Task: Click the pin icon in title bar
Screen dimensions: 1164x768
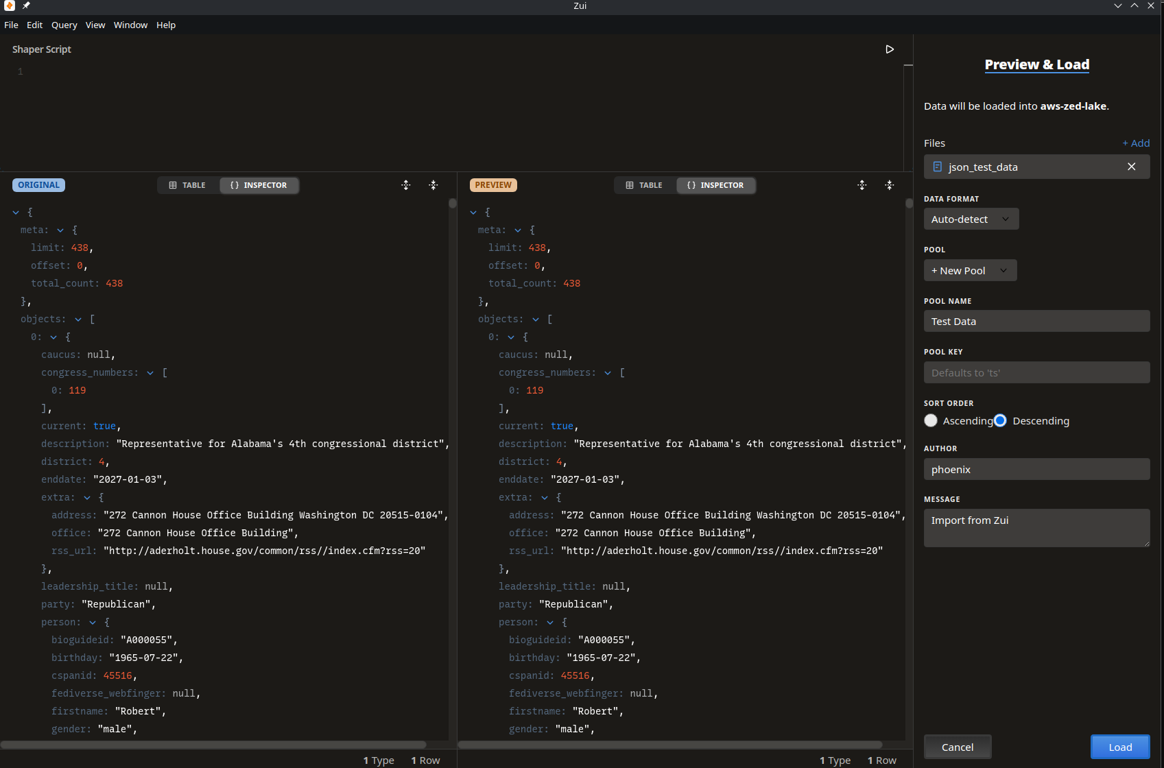Action: 26,5
